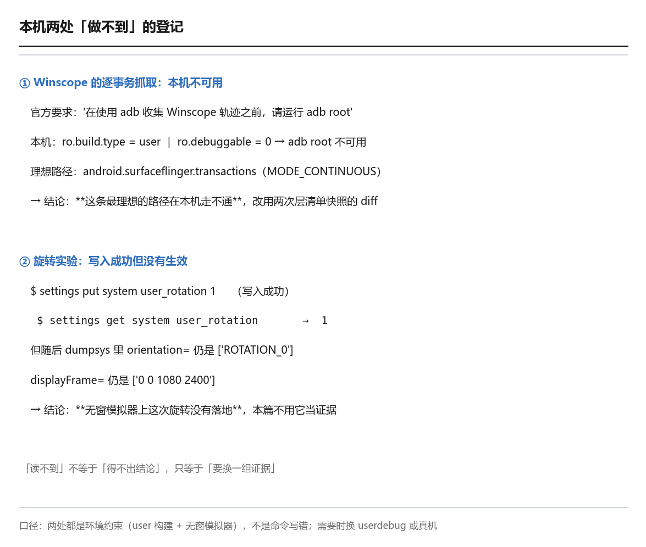646x547 pixels.
Task: Click command settings put system user_rotation 1
Action: coord(160,292)
